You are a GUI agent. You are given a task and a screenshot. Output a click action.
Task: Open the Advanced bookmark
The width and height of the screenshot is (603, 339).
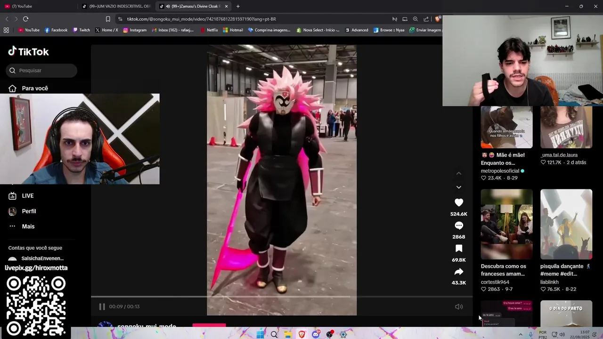pos(357,30)
